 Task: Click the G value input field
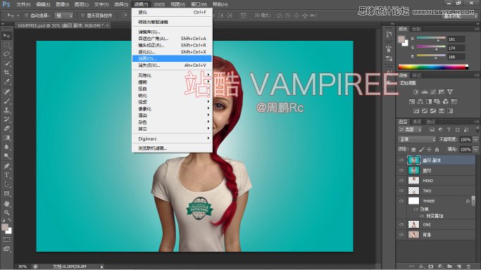pyautogui.click(x=456, y=48)
